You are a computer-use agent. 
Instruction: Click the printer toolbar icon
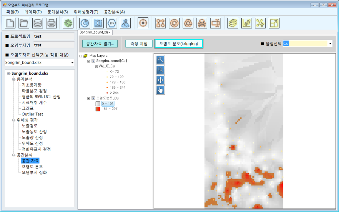pos(51,23)
